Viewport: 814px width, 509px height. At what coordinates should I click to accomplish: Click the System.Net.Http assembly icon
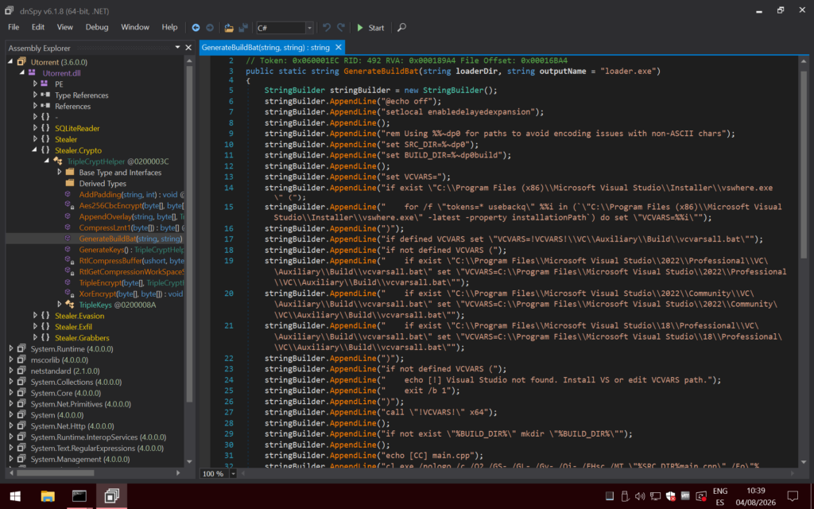pos(21,426)
